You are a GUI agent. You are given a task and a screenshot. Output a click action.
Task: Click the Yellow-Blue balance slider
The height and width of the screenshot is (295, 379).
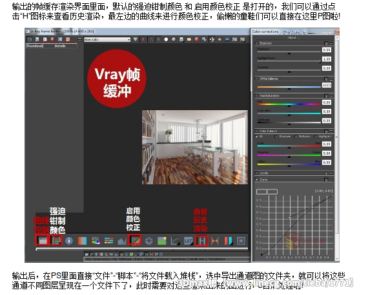pyautogui.click(x=289, y=164)
